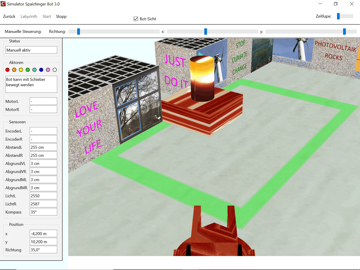Screen dimensions: 360x270
Task: Click the blue actuator LED indicator
Action: click(x=41, y=70)
